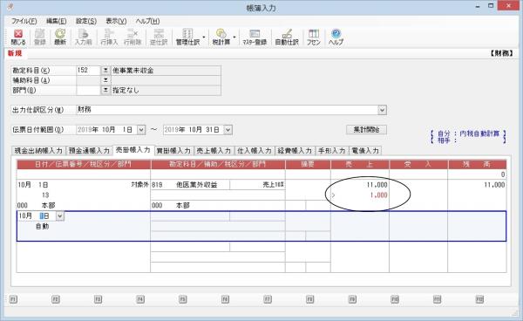The width and height of the screenshot is (523, 321).
Task: Click slip number 13 in first entry
Action: [x=45, y=195]
